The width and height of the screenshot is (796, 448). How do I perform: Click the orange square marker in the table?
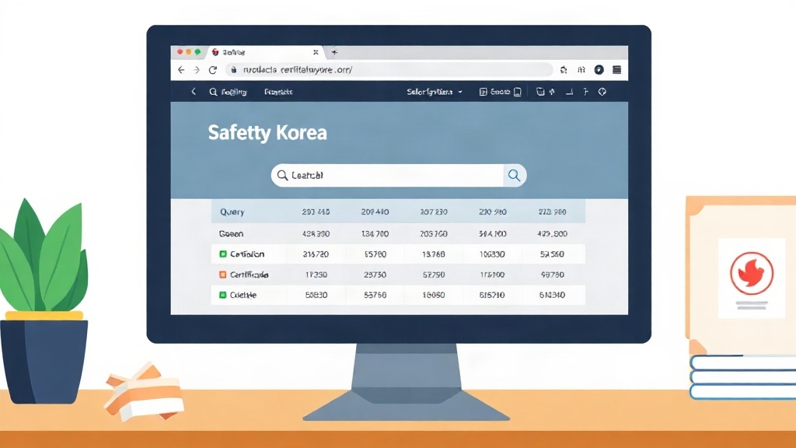point(222,275)
